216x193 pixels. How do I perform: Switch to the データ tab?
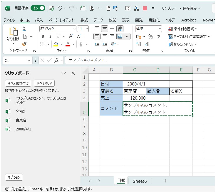98,20
